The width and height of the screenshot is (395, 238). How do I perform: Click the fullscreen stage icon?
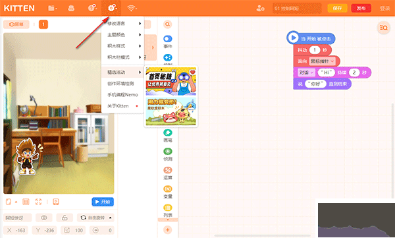(x=38, y=202)
